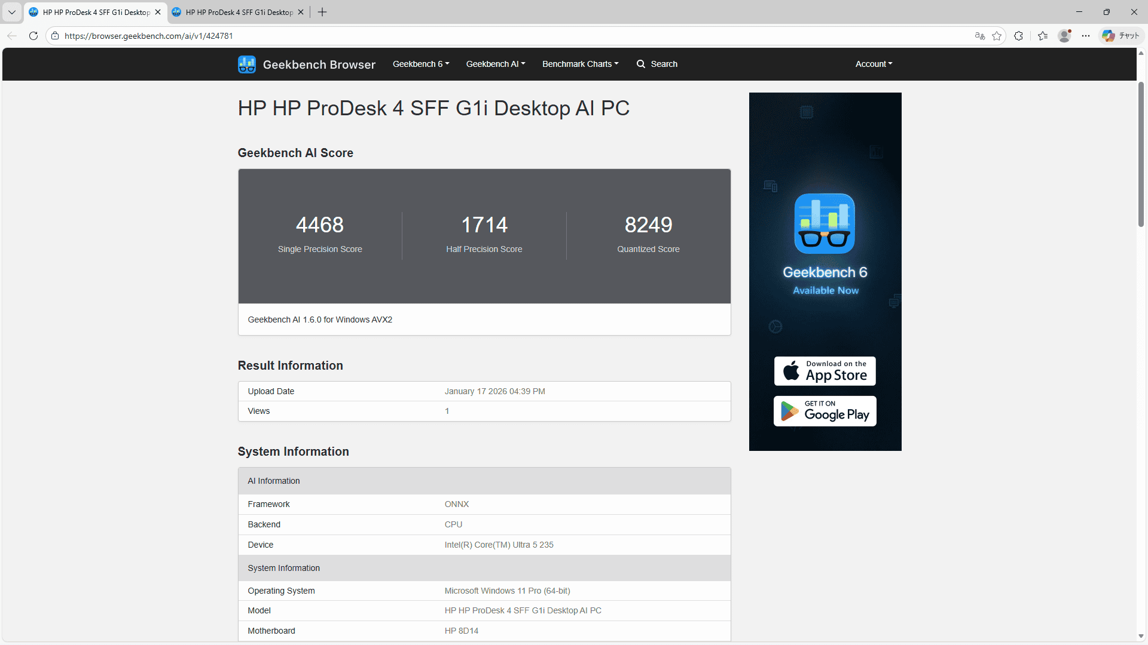Image resolution: width=1148 pixels, height=645 pixels.
Task: Click the browser back arrow
Action: (x=12, y=36)
